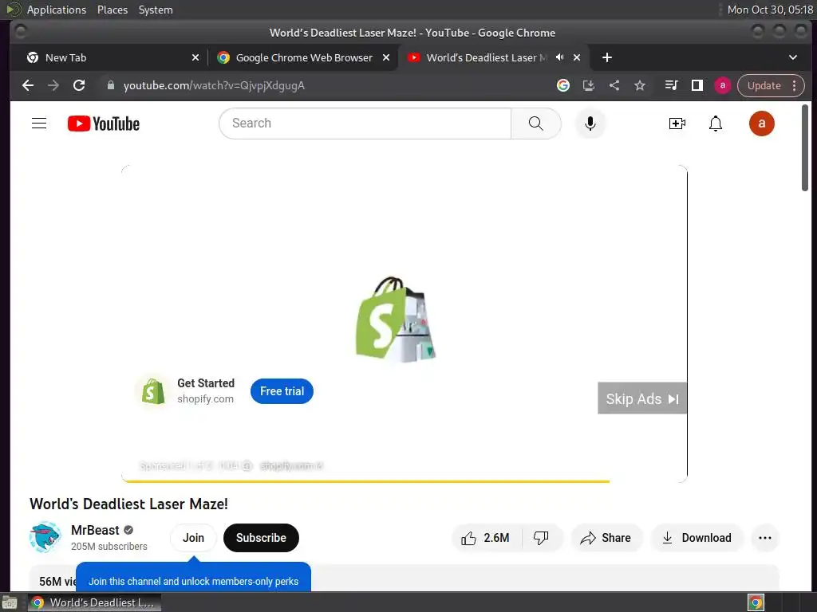Join the MrBeast channel
Viewport: 817px width, 612px height.
[x=193, y=538]
